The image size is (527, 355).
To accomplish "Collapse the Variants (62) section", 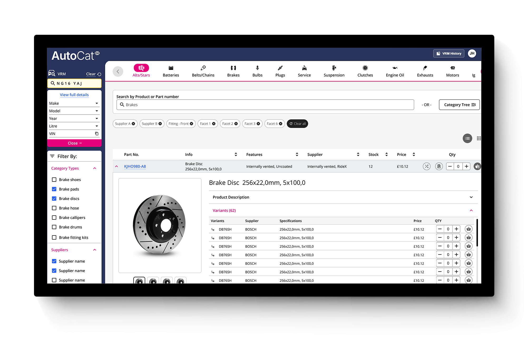I will tap(471, 210).
